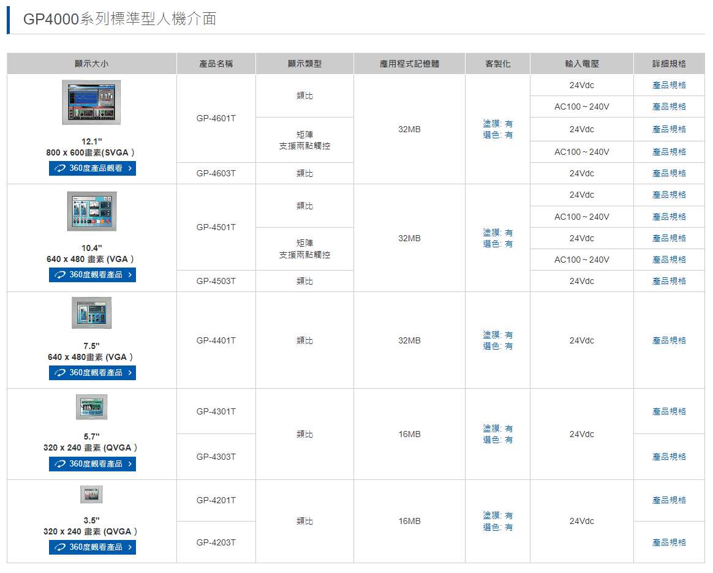Open 360度觀看產品 for 3.5" display
This screenshot has width=713, height=573.
(x=92, y=547)
